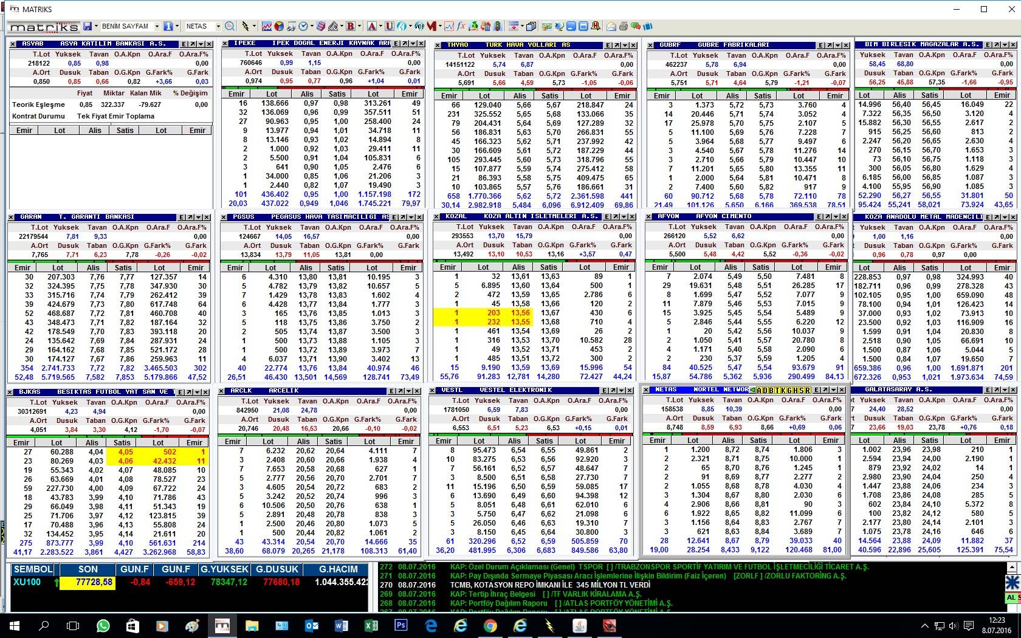Open the clock icon in the toolbar
The image size is (1021, 638).
(303, 26)
